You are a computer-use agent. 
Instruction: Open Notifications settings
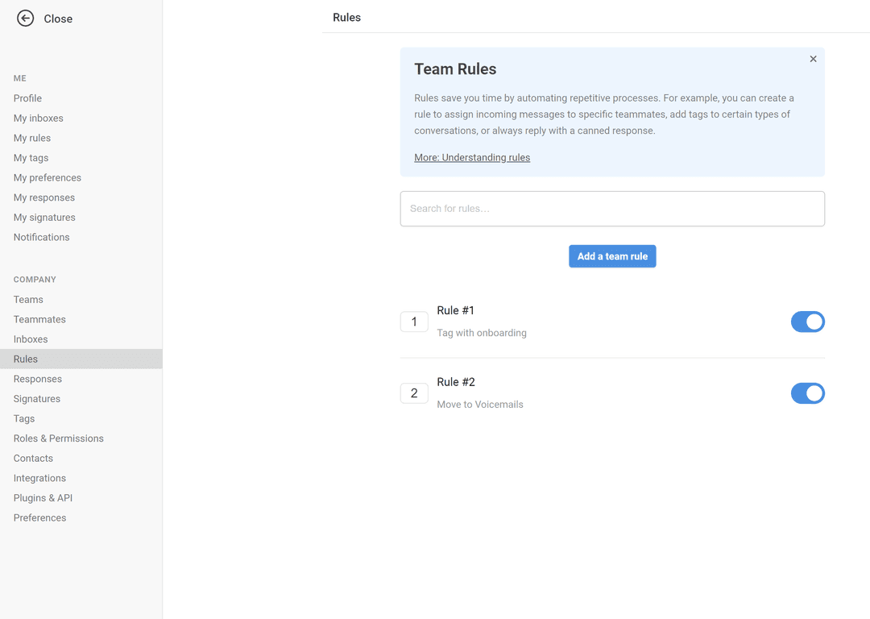click(41, 237)
